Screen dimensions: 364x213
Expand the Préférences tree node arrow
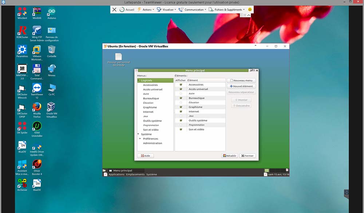point(140,139)
